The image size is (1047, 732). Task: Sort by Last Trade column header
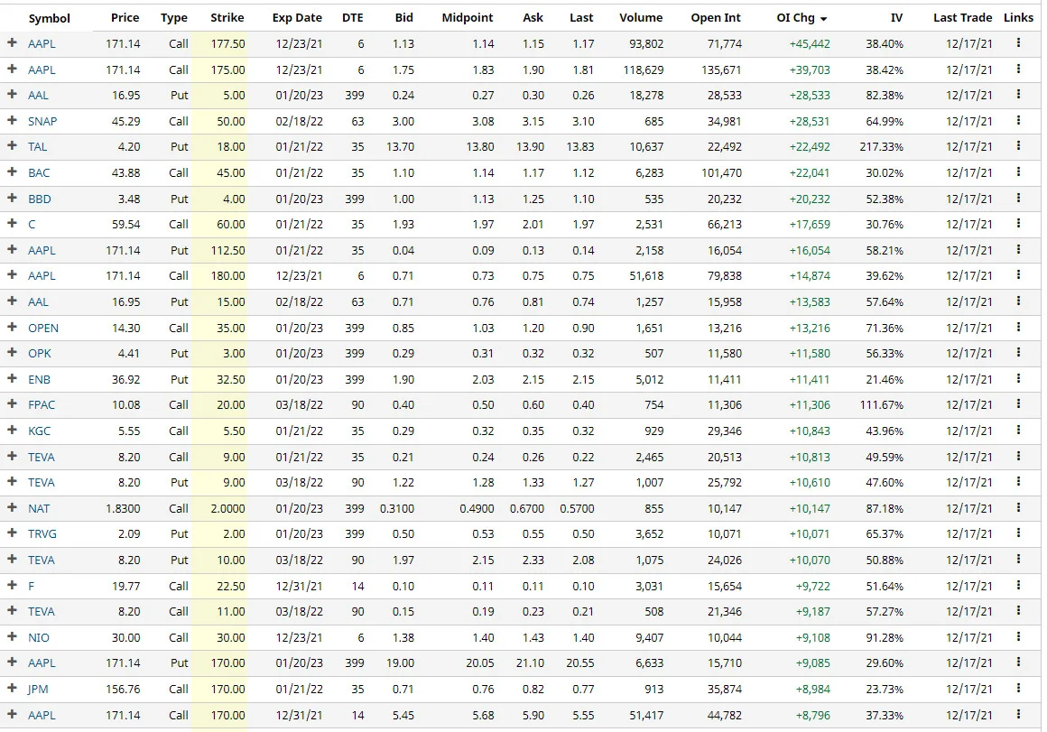click(962, 18)
